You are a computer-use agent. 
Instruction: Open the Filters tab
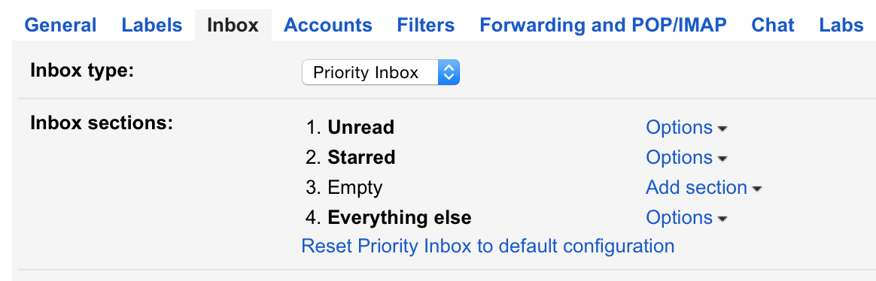426,25
